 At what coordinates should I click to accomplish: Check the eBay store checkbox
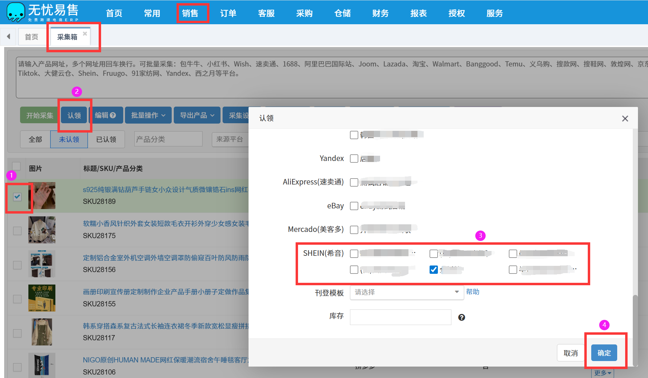pos(354,206)
